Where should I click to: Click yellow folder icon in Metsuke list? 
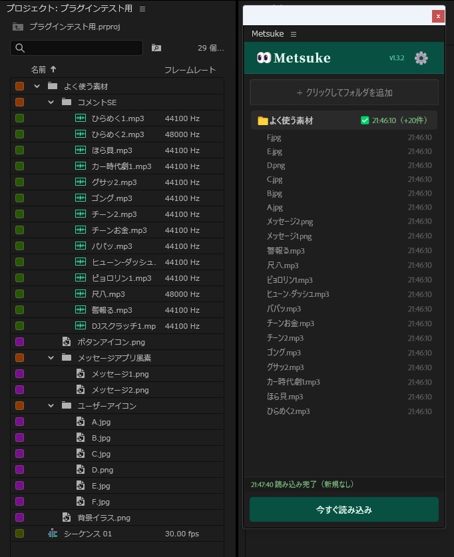[263, 120]
